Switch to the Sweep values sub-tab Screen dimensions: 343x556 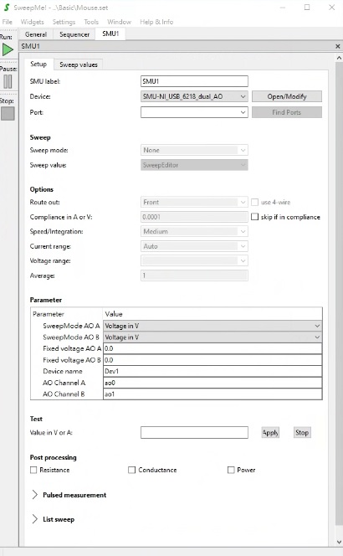(x=79, y=64)
